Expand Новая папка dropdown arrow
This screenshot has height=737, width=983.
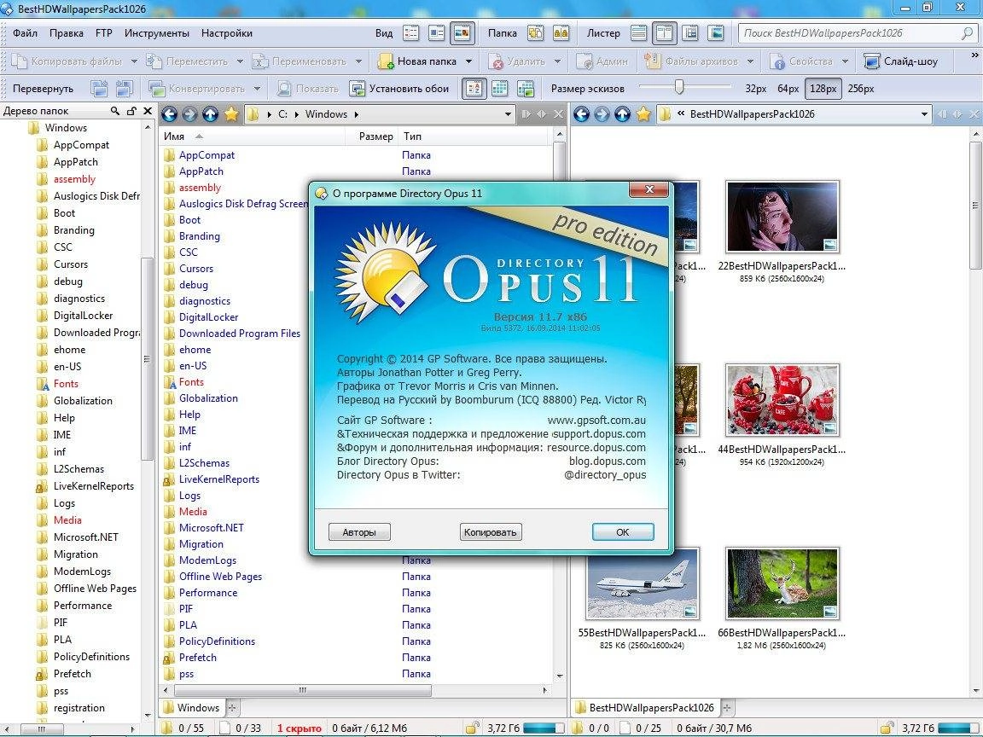tap(469, 61)
